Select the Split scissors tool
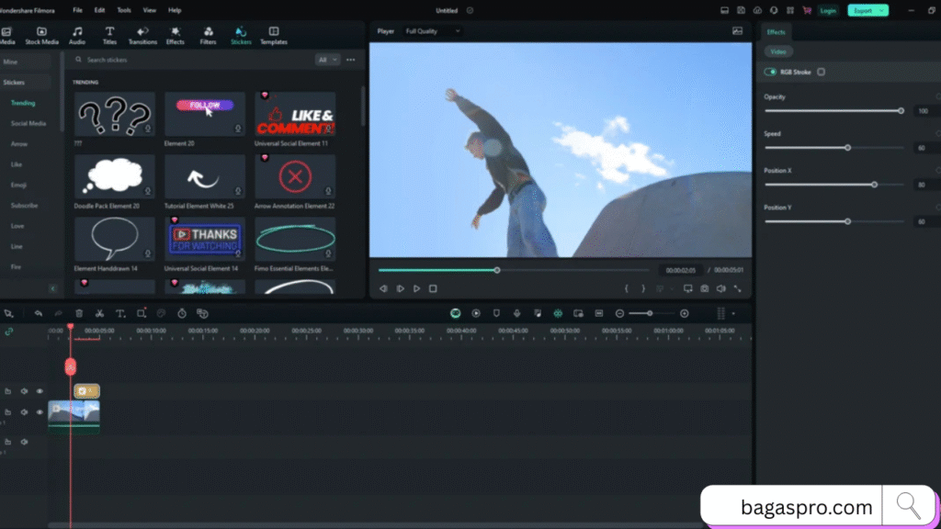This screenshot has height=529, width=941. click(98, 313)
